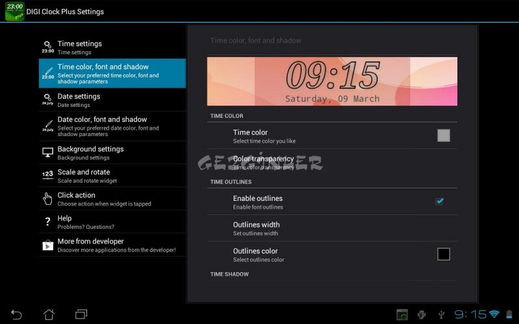519x324 pixels.
Task: Tap the Android home navigation button
Action: tap(49, 314)
